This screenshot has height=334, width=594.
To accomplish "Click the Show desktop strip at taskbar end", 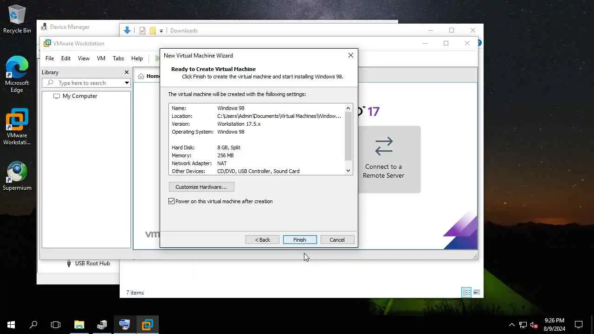I will pos(593,325).
